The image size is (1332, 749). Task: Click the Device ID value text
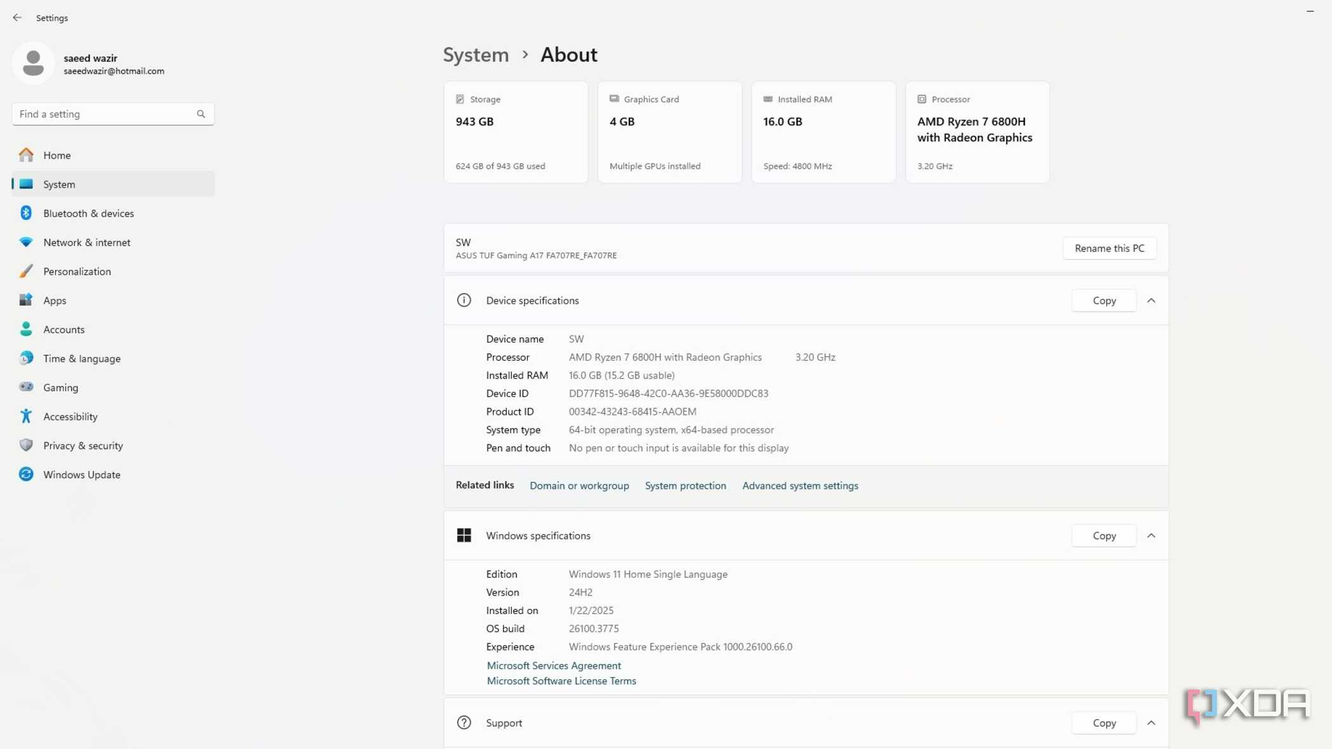click(669, 393)
